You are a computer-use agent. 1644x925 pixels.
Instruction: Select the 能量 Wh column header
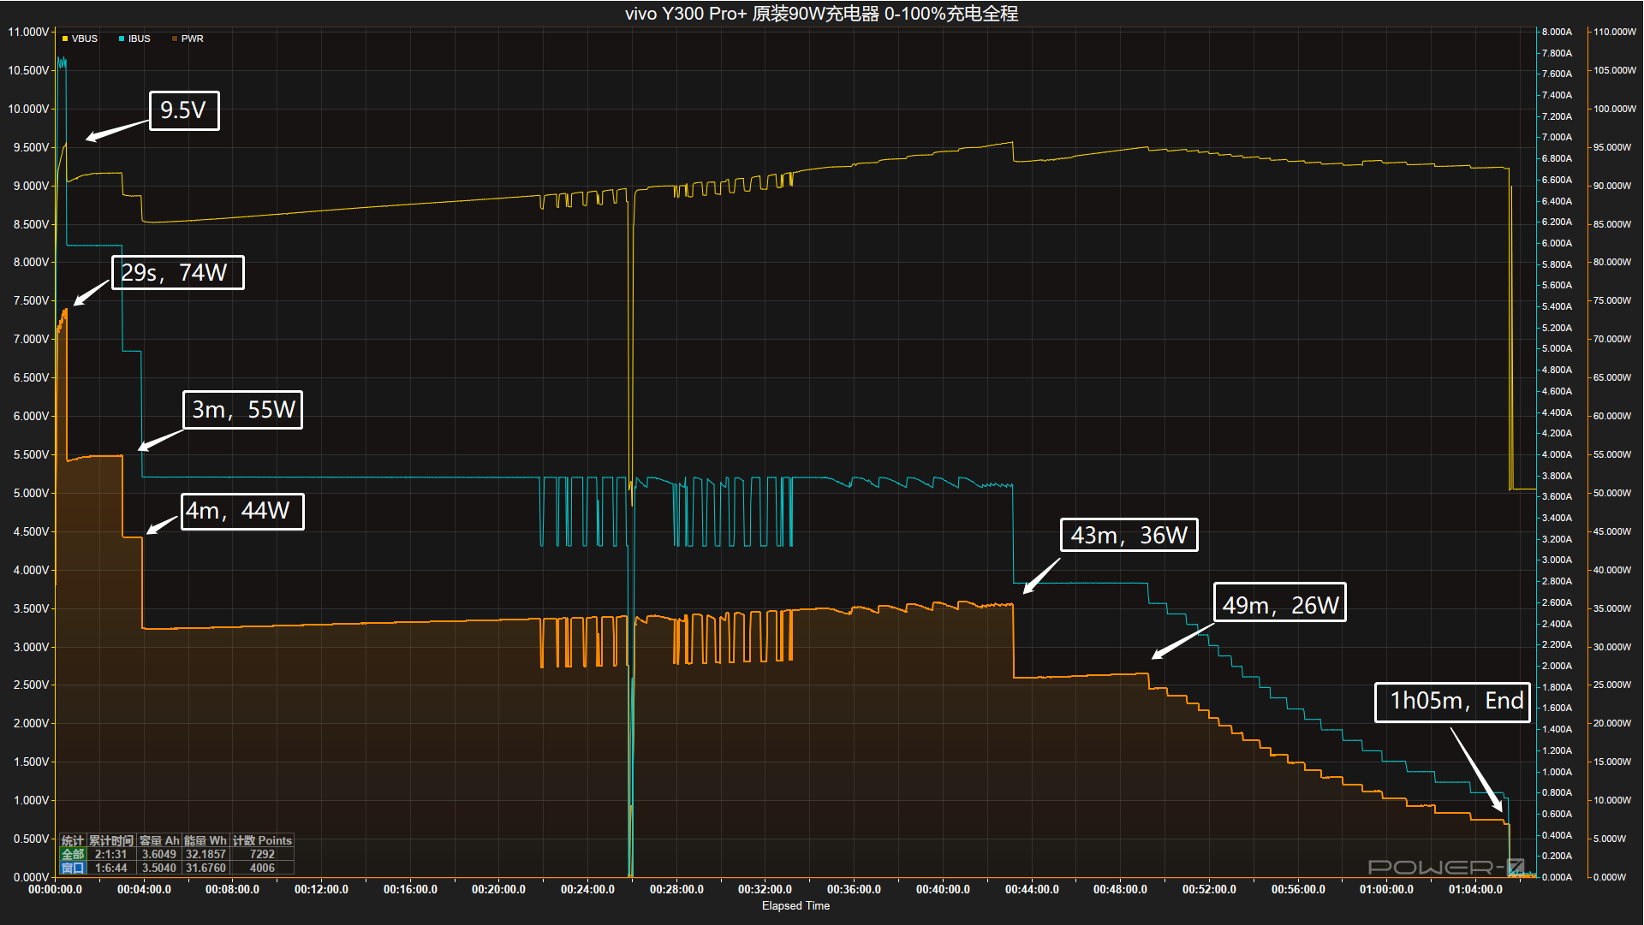(205, 841)
